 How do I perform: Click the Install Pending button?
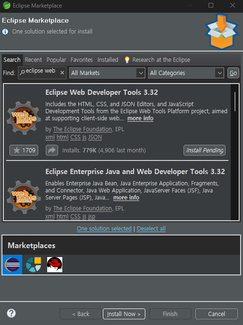coord(204,150)
